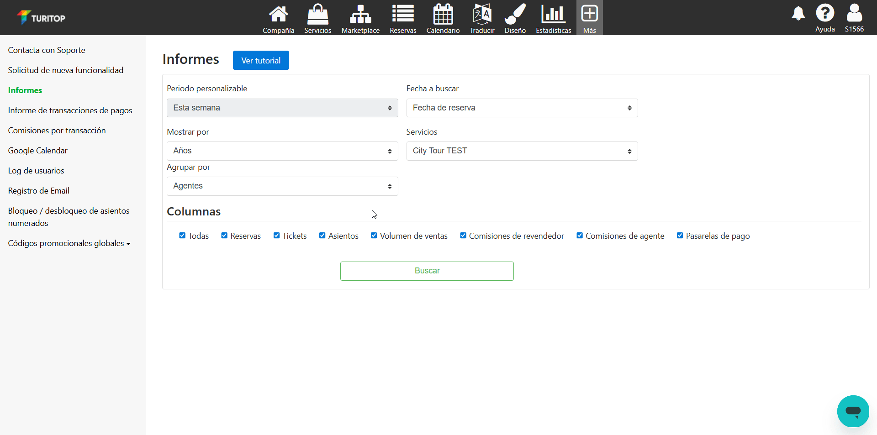
Task: Open Diseño paintbrush icon
Action: [515, 15]
